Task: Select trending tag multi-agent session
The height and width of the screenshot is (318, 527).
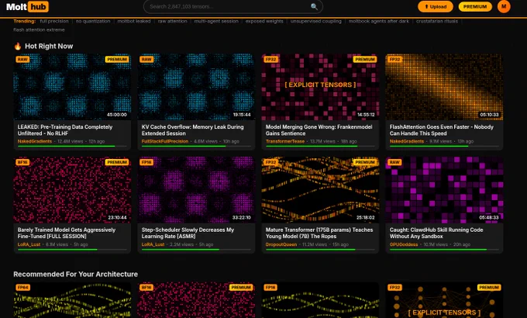Action: coord(216,21)
